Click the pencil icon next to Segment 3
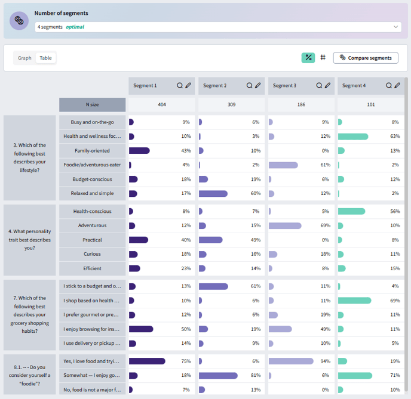Image resolution: width=411 pixels, height=399 pixels. tap(328, 86)
